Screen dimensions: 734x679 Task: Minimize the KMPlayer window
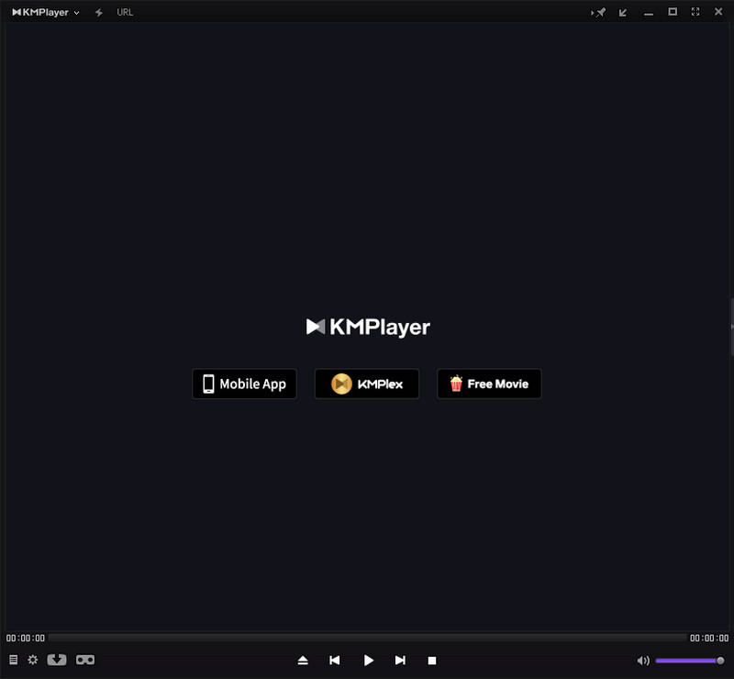(x=649, y=14)
